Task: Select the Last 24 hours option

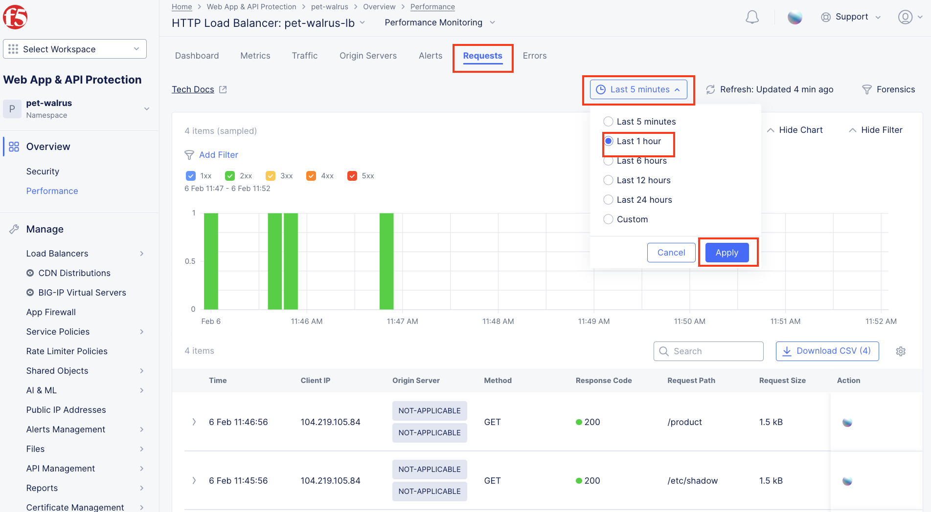Action: (x=608, y=200)
